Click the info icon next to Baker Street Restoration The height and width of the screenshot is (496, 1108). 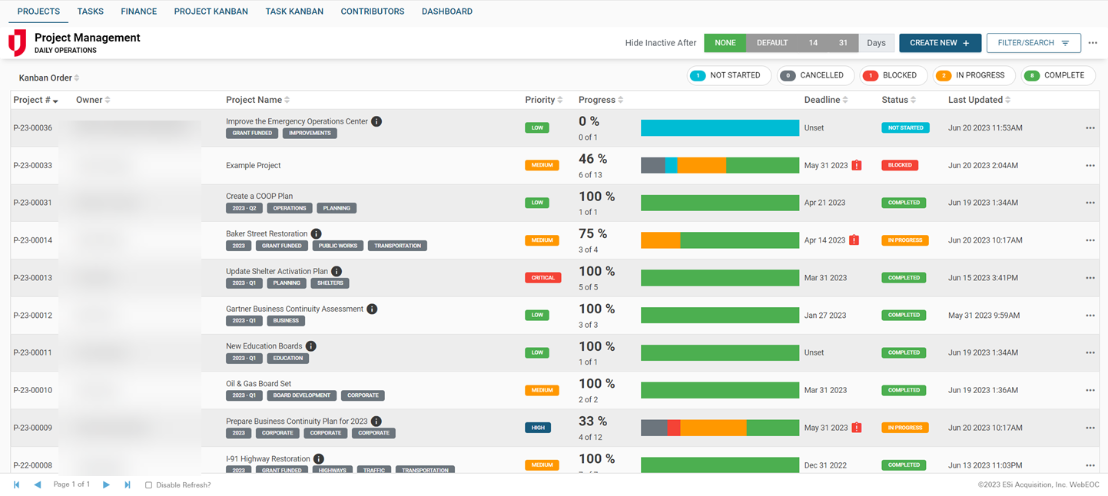point(315,233)
